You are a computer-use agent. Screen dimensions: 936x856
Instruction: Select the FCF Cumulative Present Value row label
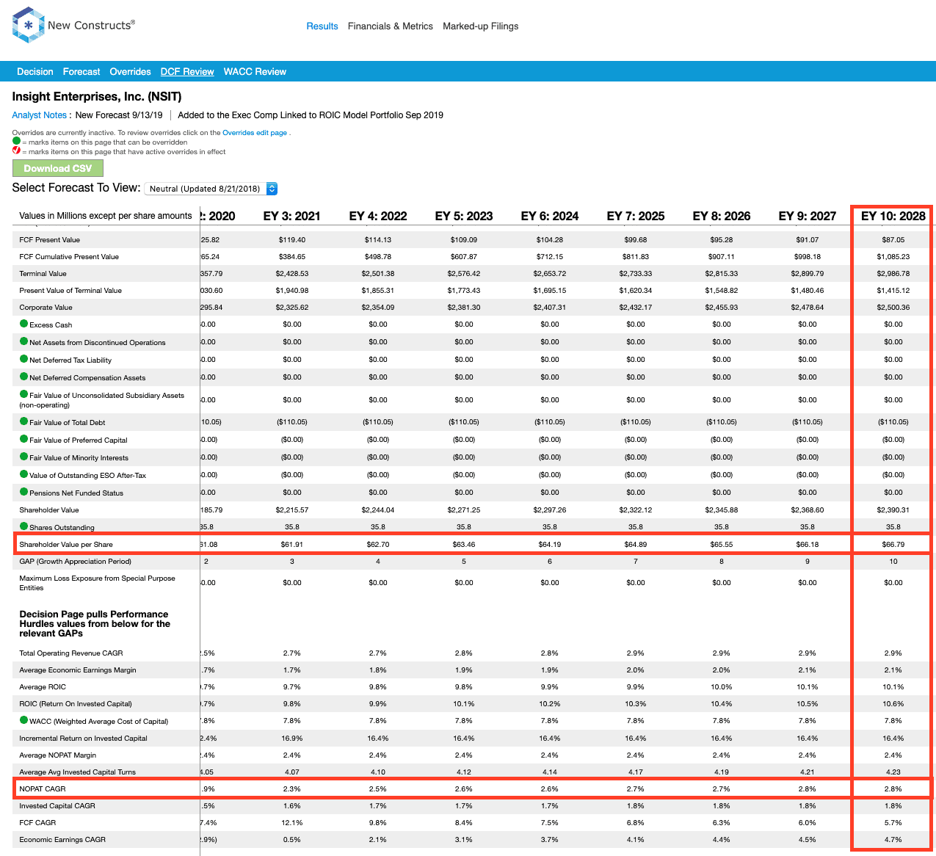[69, 257]
